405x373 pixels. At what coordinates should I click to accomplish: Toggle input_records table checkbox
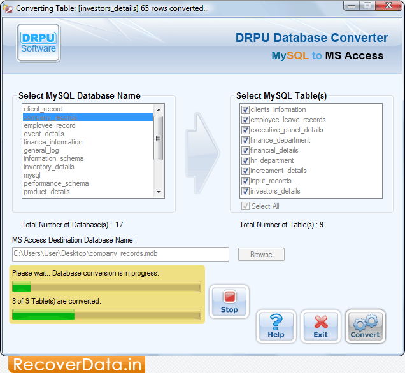[x=245, y=181]
